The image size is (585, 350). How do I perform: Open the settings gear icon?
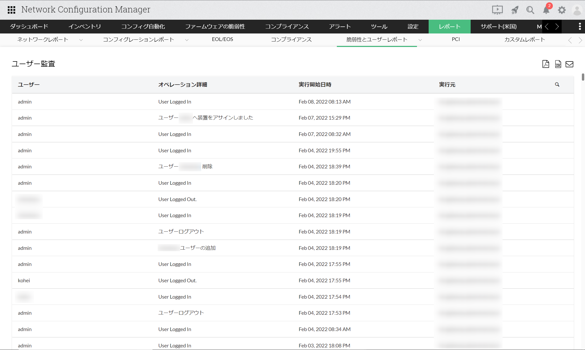[x=562, y=10]
